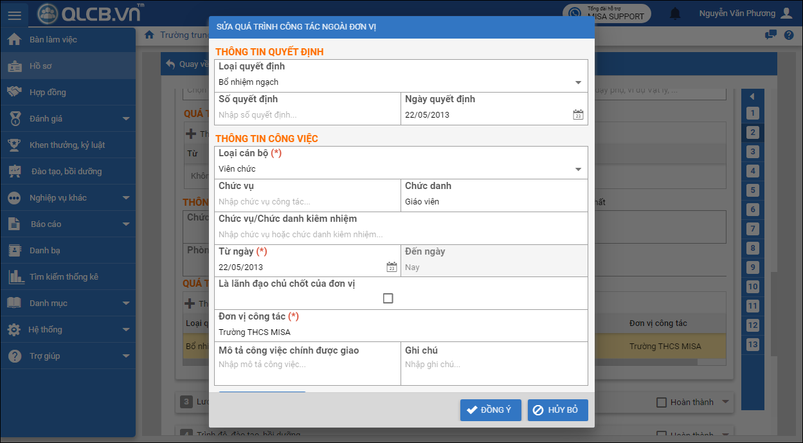Confirm with the ĐỒNG Ý button
This screenshot has width=803, height=443.
(490, 410)
